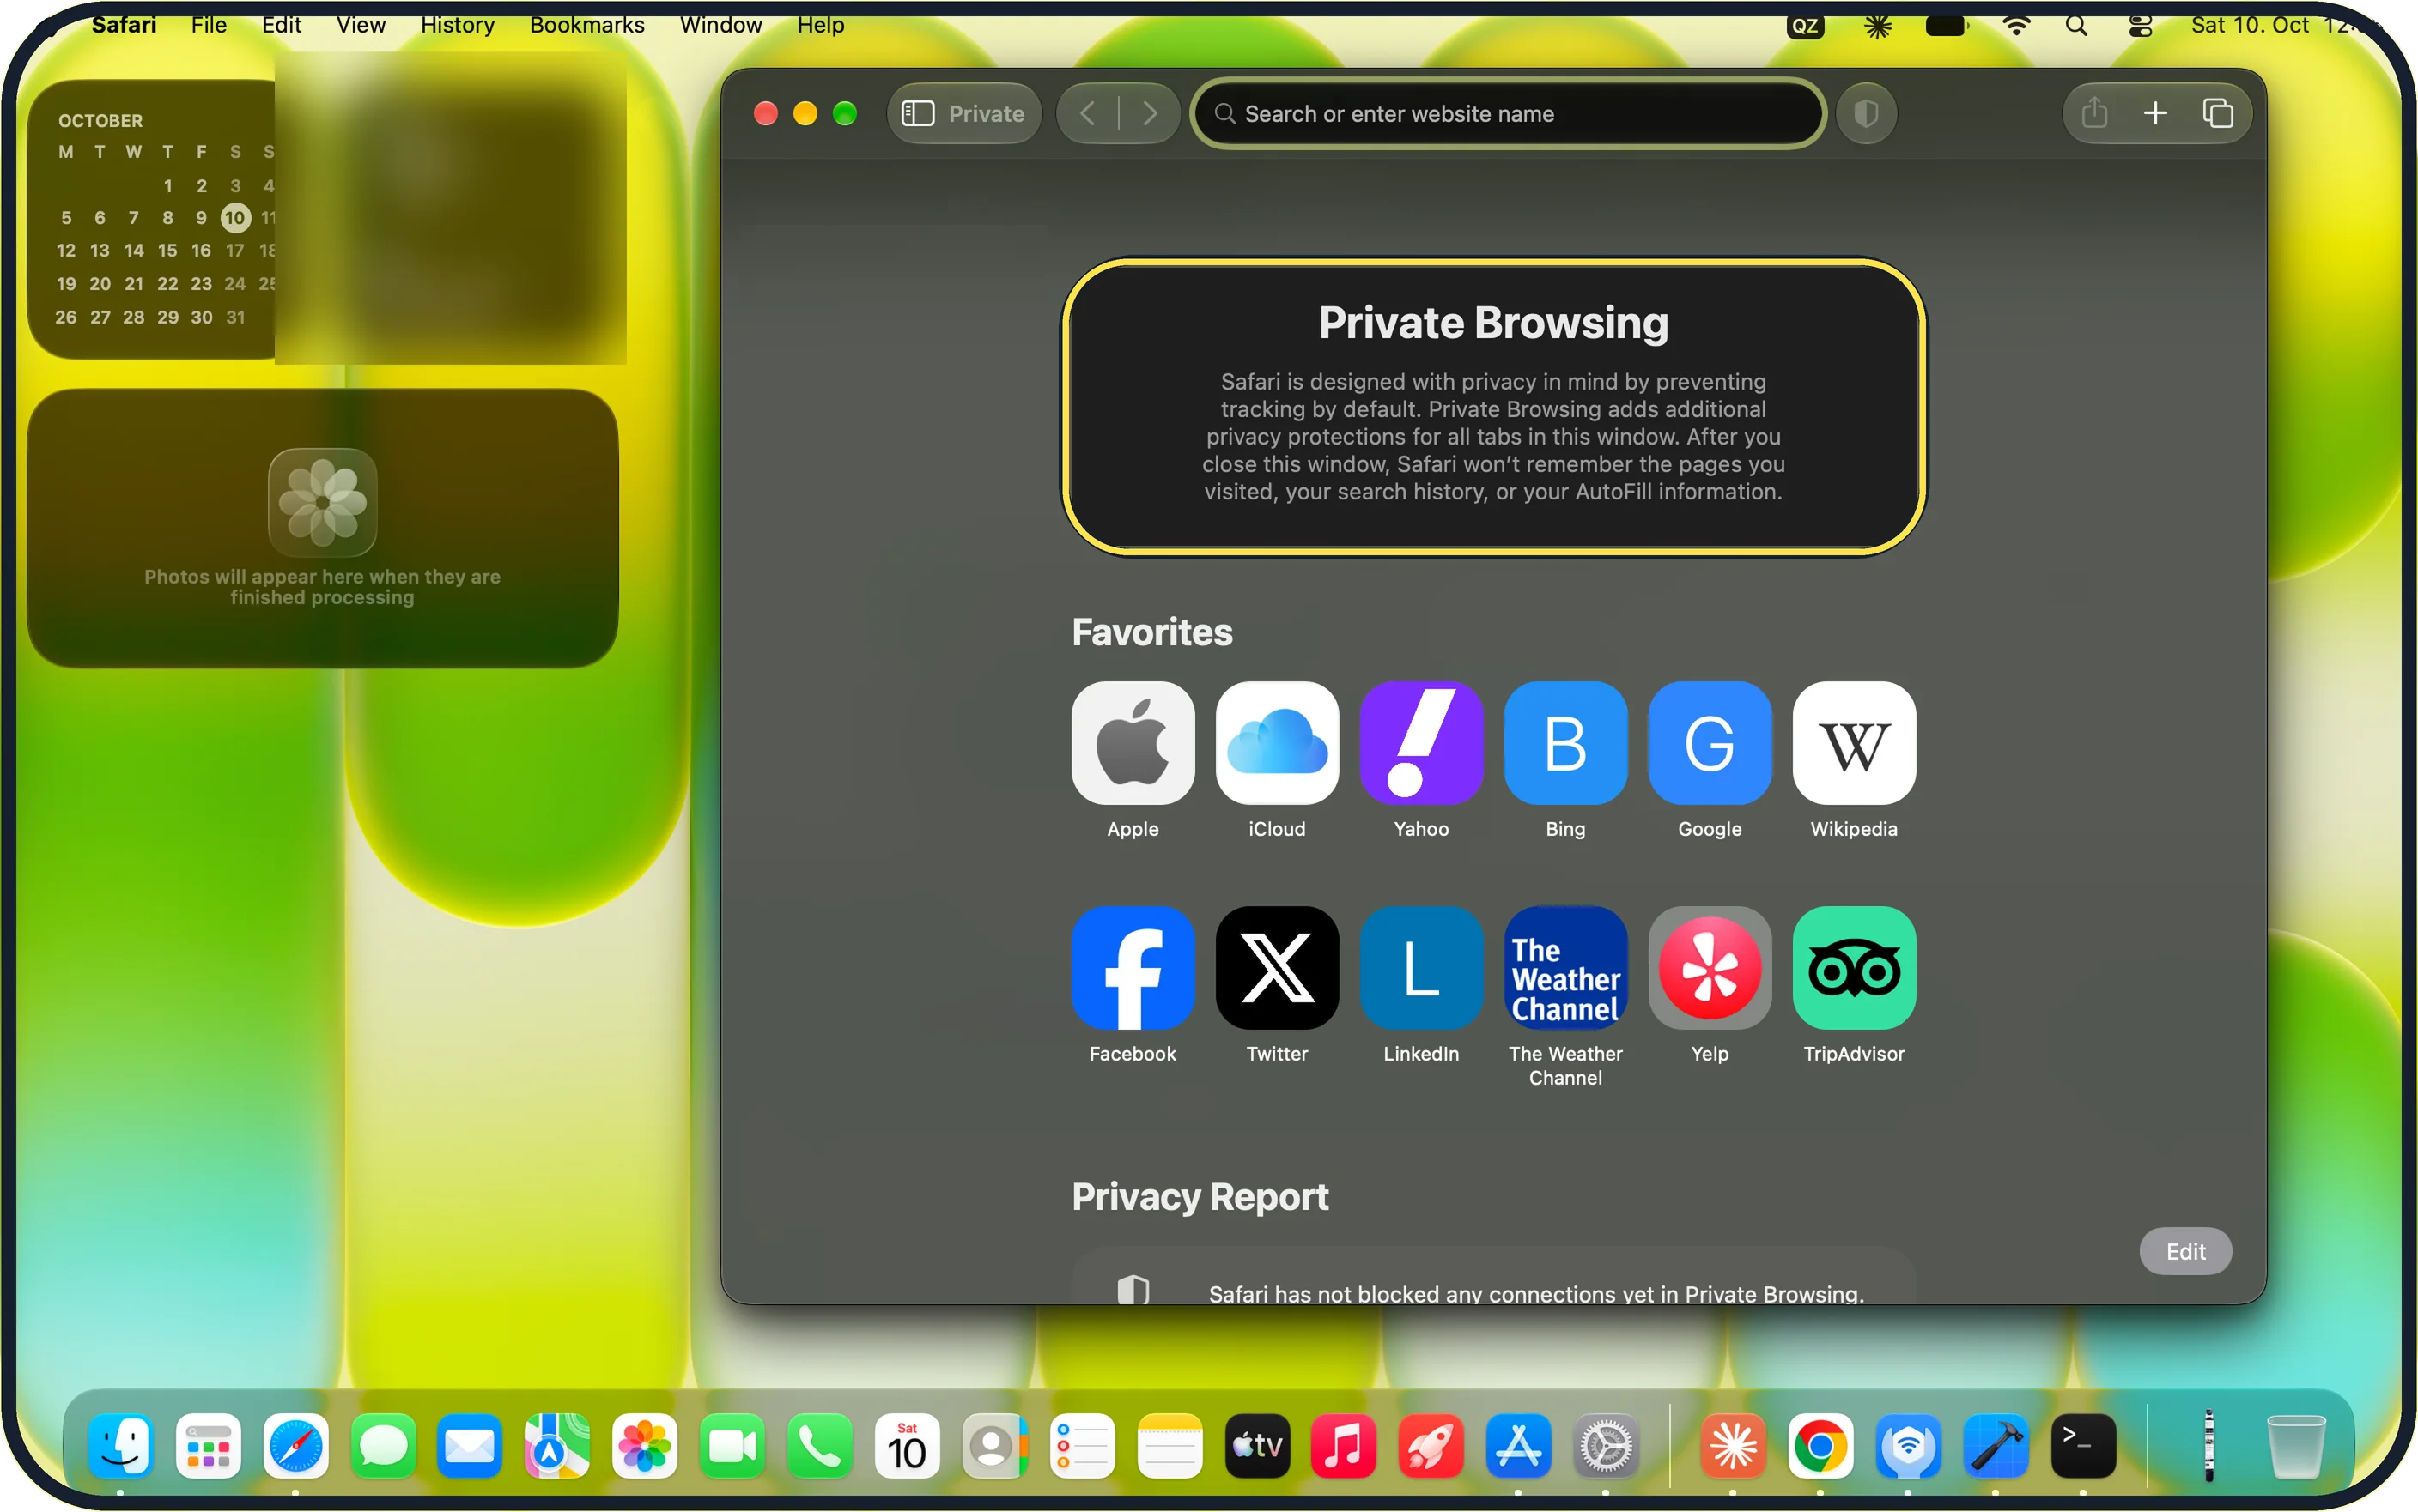
Task: Click the Share toolbar icon
Action: tap(2094, 114)
